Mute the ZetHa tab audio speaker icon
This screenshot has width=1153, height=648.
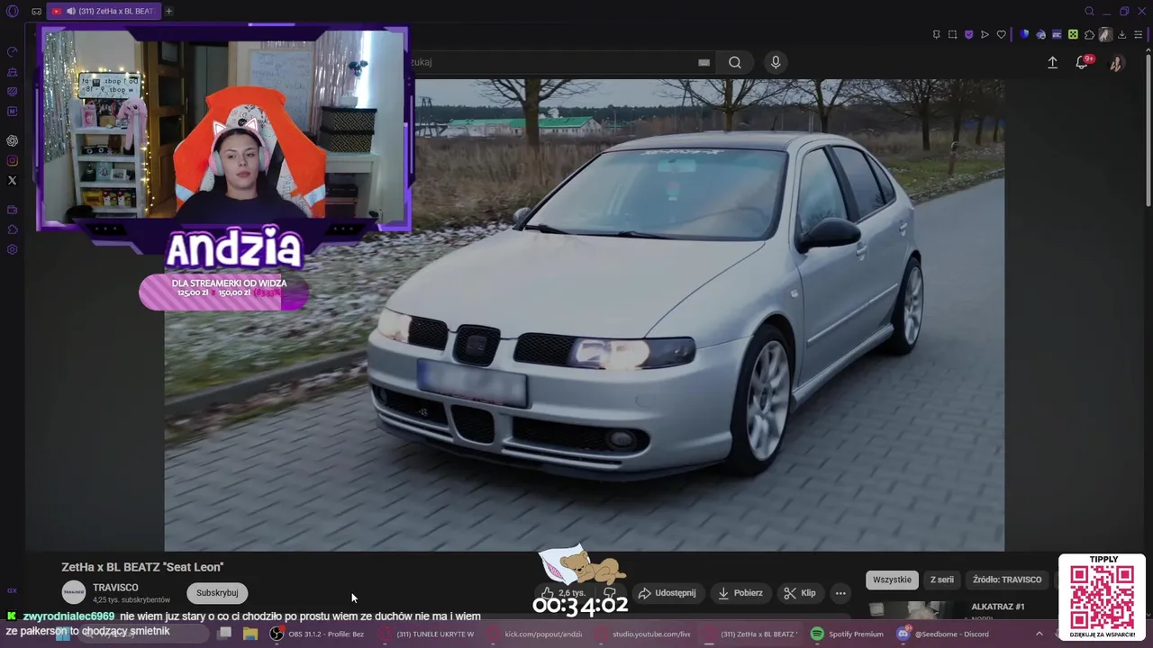[x=71, y=11]
